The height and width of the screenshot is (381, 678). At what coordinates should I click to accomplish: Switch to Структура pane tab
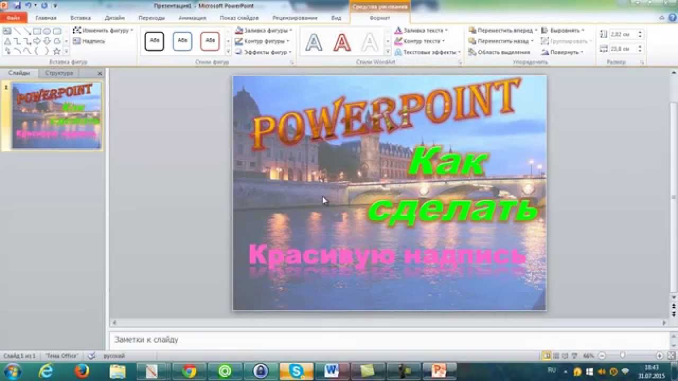point(59,73)
